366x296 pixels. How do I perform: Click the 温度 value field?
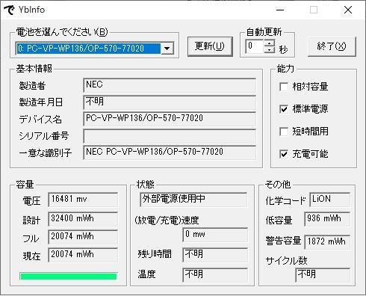pyautogui.click(x=215, y=275)
